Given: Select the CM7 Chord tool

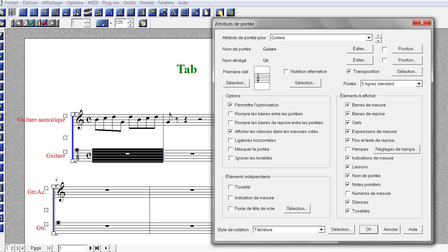Looking at the screenshot, I should 152,13.
